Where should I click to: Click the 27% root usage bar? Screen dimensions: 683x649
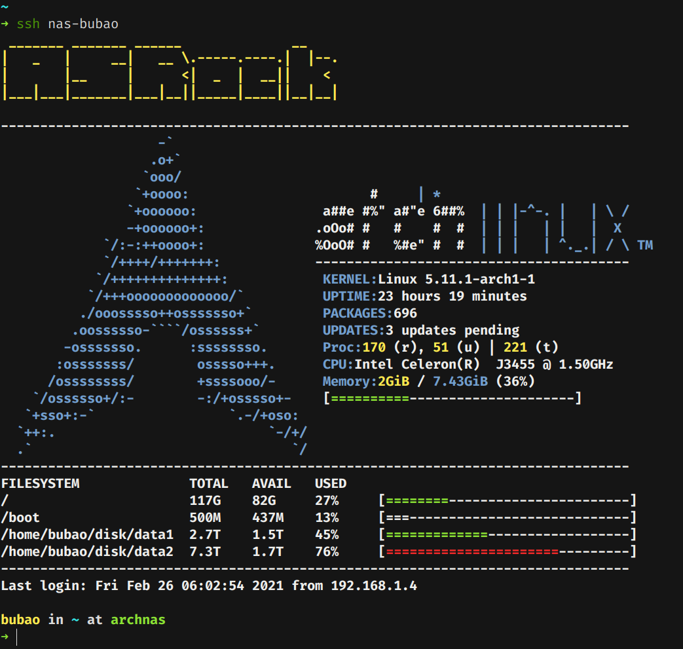click(x=508, y=500)
